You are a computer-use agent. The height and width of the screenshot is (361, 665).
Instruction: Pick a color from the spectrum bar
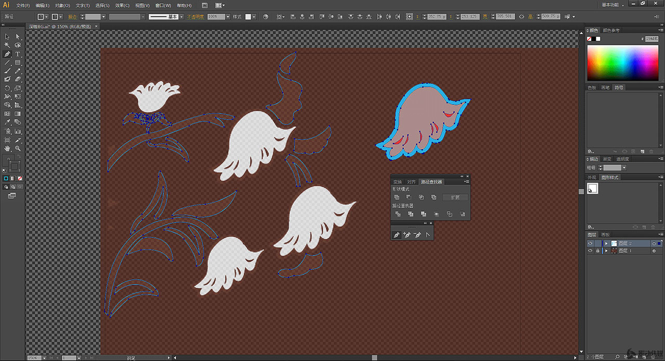click(622, 62)
